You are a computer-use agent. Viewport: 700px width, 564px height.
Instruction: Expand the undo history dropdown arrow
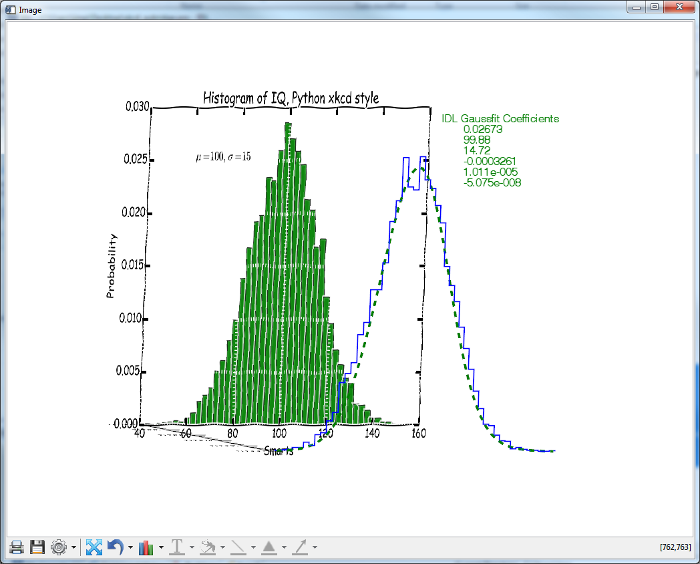pos(130,548)
